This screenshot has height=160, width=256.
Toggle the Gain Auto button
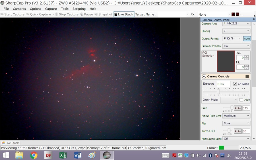click(238, 108)
